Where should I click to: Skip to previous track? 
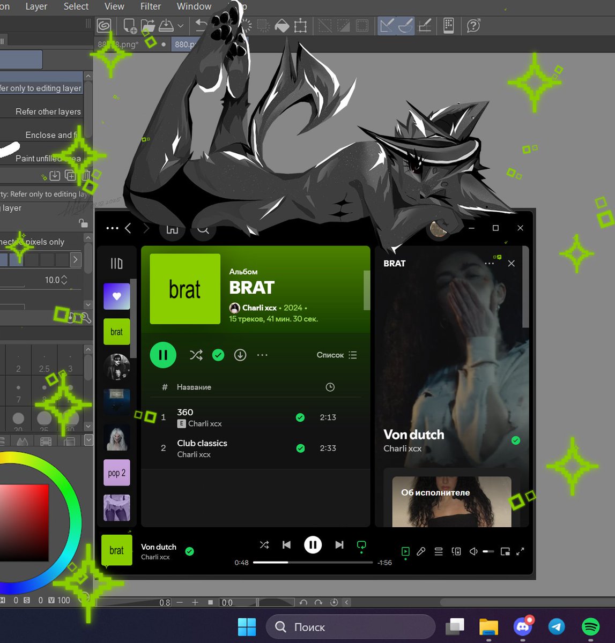pos(286,545)
